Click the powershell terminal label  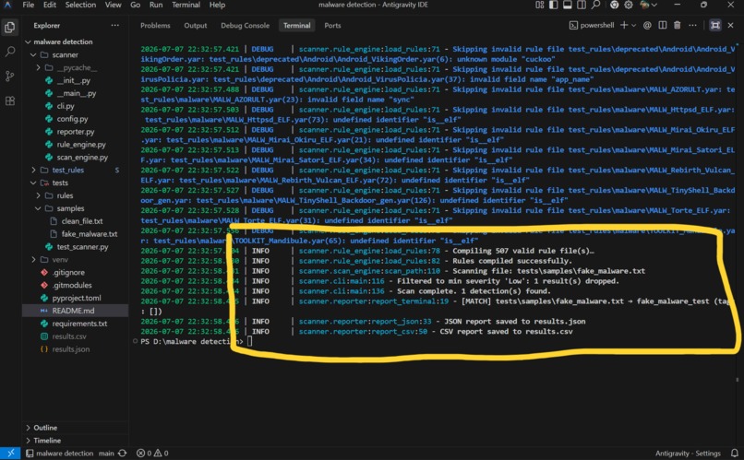[x=592, y=25]
